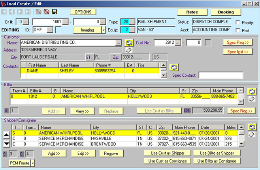Open PCM Route dropdown arrow
This screenshot has height=170, width=260.
click(33, 163)
